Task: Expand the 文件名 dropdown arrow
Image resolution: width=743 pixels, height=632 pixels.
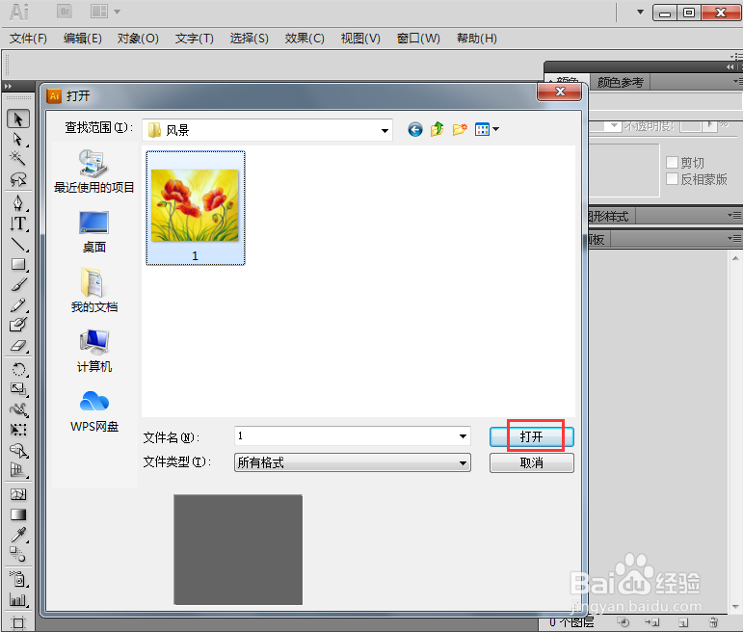Action: tap(463, 436)
